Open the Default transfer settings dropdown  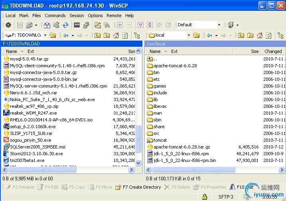[x=219, y=25]
